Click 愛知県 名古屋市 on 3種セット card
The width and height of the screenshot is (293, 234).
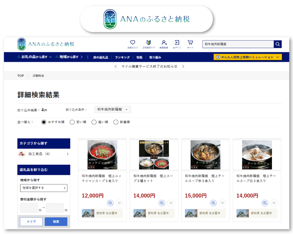point(158,213)
